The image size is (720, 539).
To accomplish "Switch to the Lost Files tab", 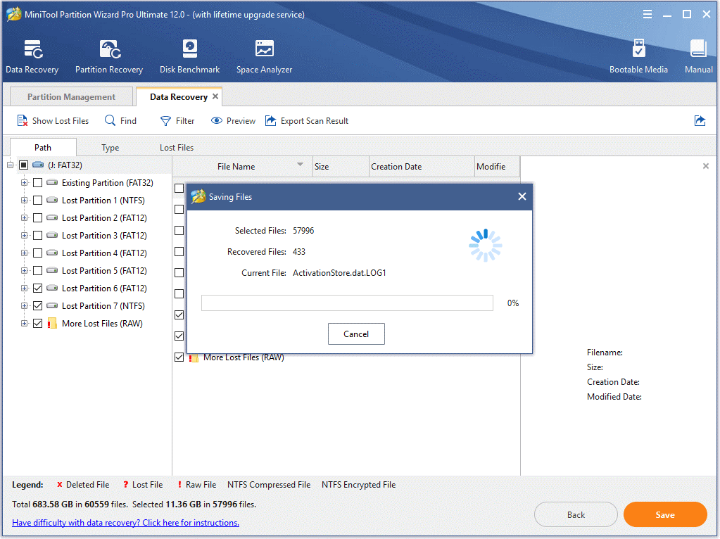I will point(177,147).
